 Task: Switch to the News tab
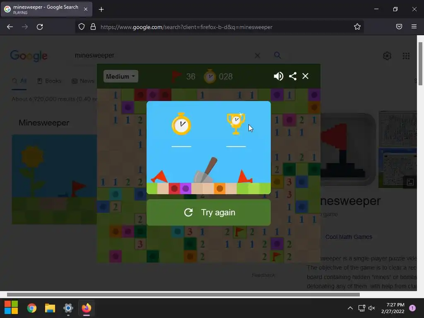tap(83, 81)
